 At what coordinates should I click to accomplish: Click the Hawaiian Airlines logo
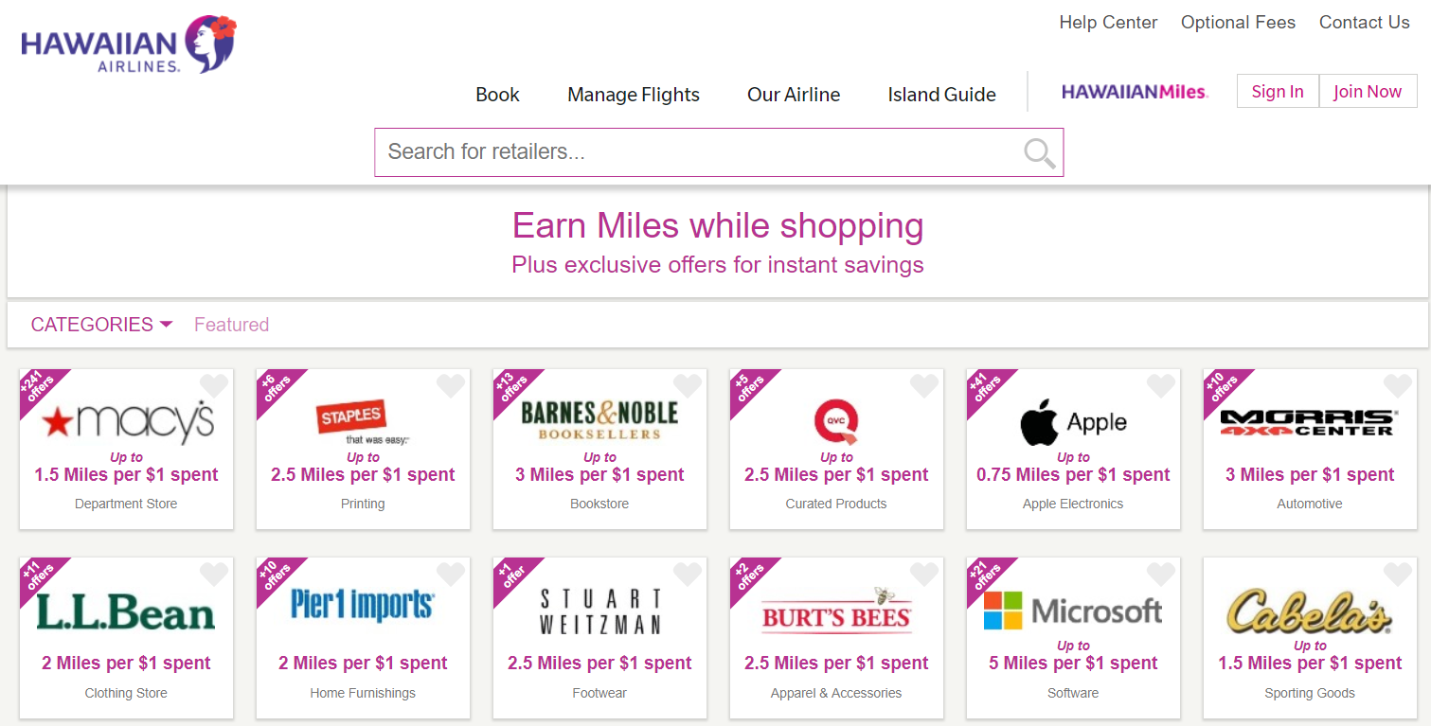point(129,44)
